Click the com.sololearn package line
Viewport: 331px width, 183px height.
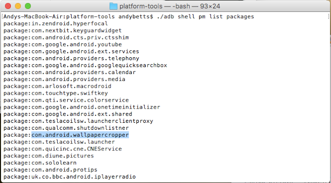coord(40,163)
